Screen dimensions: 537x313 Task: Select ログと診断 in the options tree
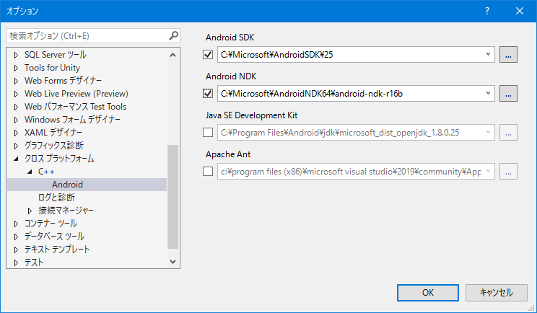(x=56, y=198)
